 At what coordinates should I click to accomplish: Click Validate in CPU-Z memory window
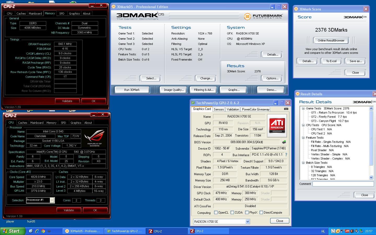pyautogui.click(x=67, y=101)
